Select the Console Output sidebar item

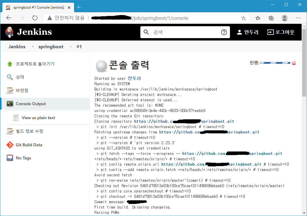pyautogui.click(x=45, y=104)
